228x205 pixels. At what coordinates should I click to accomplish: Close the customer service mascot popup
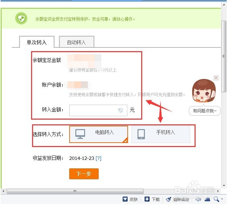click(216, 78)
